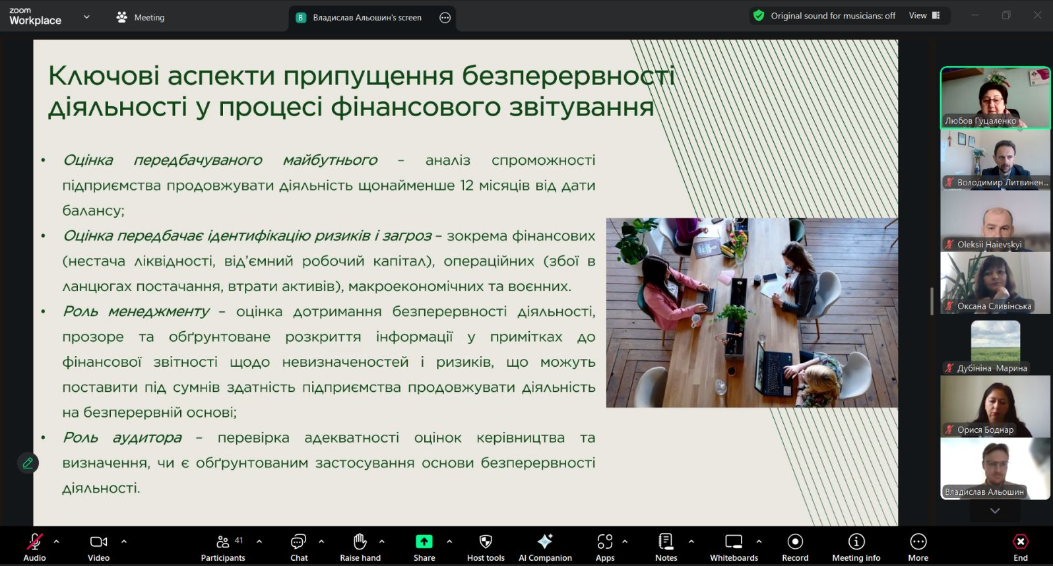Click the green Share screen icon
The width and height of the screenshot is (1053, 566).
(424, 542)
